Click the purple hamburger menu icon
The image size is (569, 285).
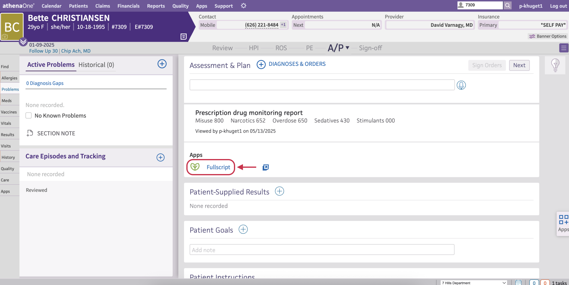[x=564, y=47]
